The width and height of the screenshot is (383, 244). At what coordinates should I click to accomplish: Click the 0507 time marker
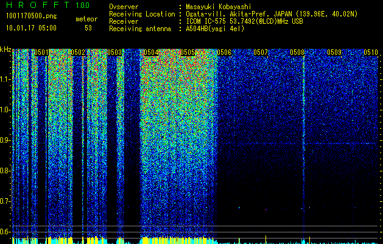pyautogui.click(x=261, y=52)
